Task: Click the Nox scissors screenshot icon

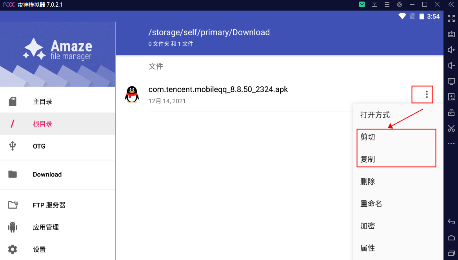Action: coord(451,128)
